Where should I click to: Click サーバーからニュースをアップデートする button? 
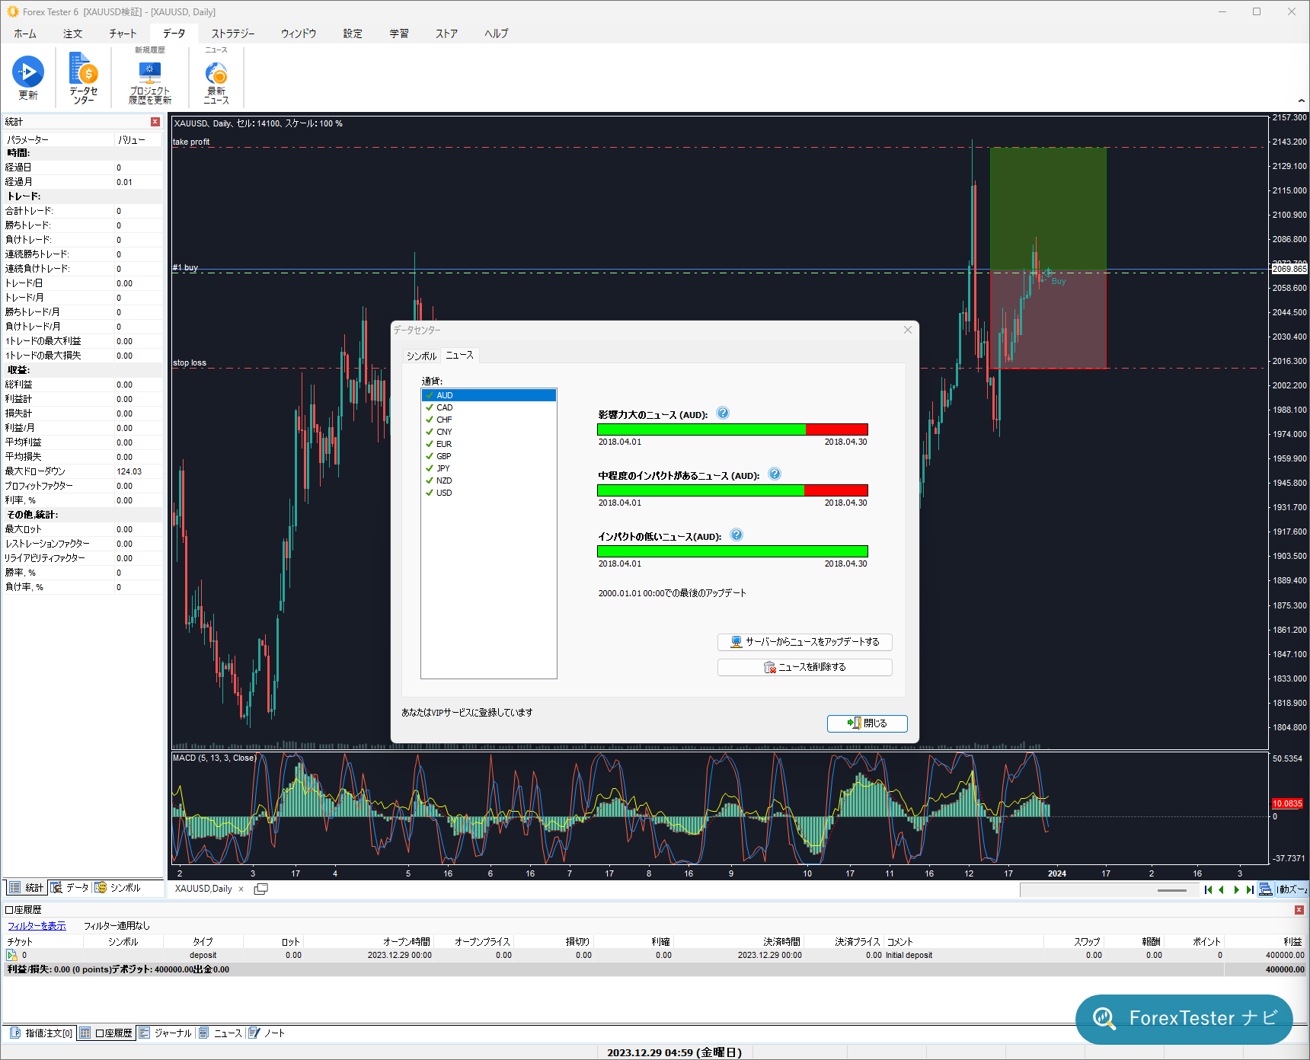tap(805, 642)
